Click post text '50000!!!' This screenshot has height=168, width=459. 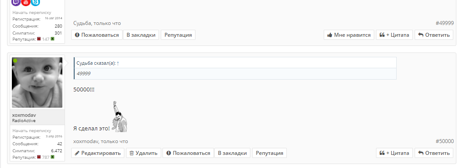click(x=84, y=90)
